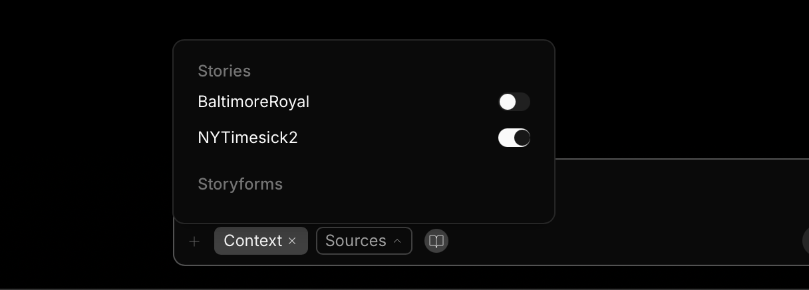809x290 pixels.
Task: Remove the Context chip using its x
Action: coord(292,241)
